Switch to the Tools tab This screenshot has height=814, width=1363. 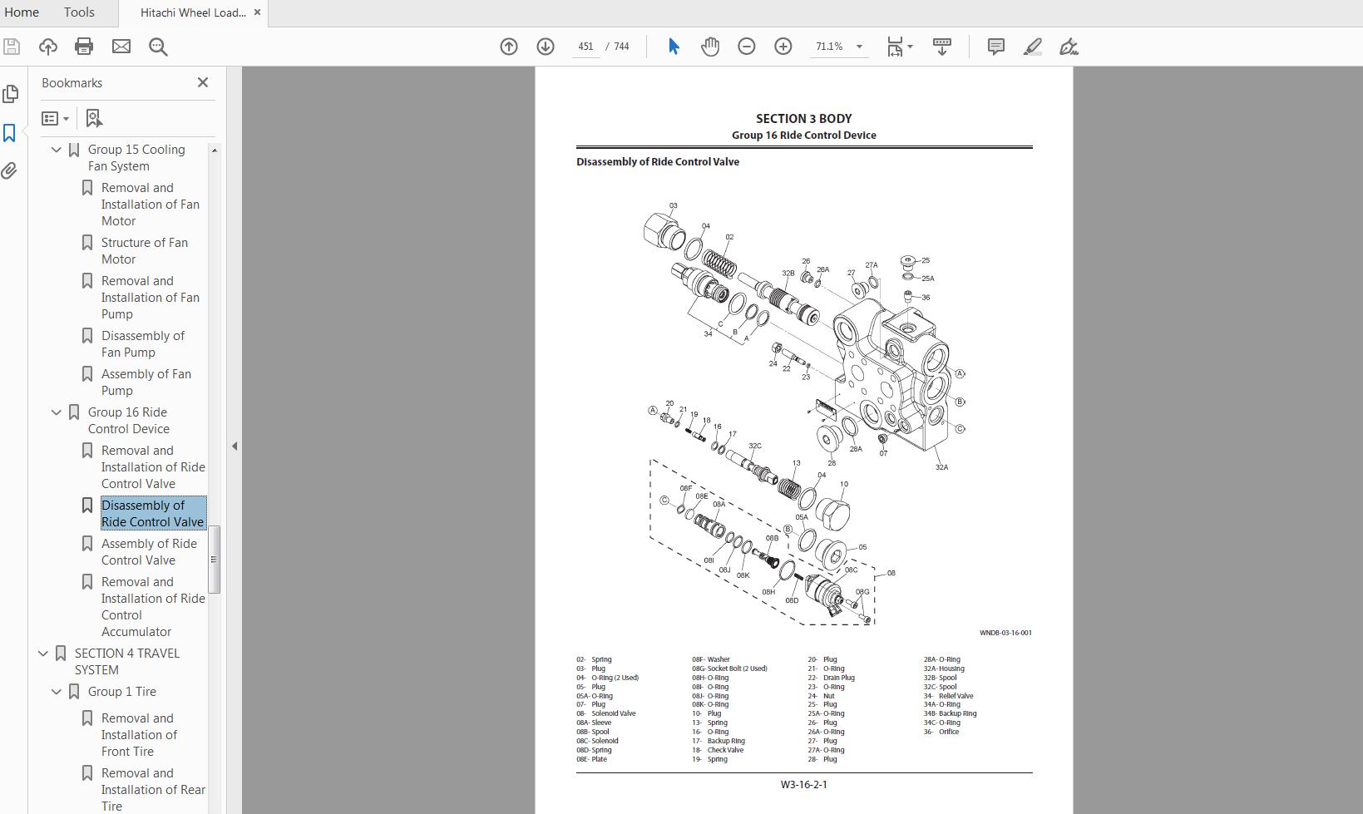click(x=78, y=12)
